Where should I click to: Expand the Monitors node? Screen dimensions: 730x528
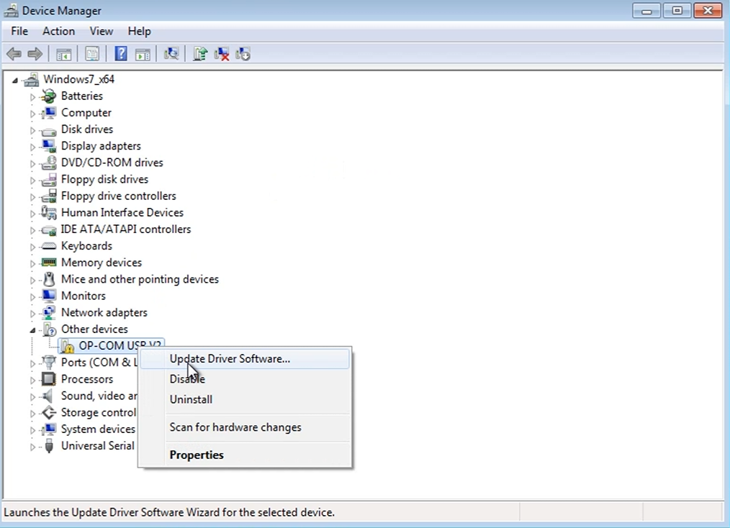(32, 297)
